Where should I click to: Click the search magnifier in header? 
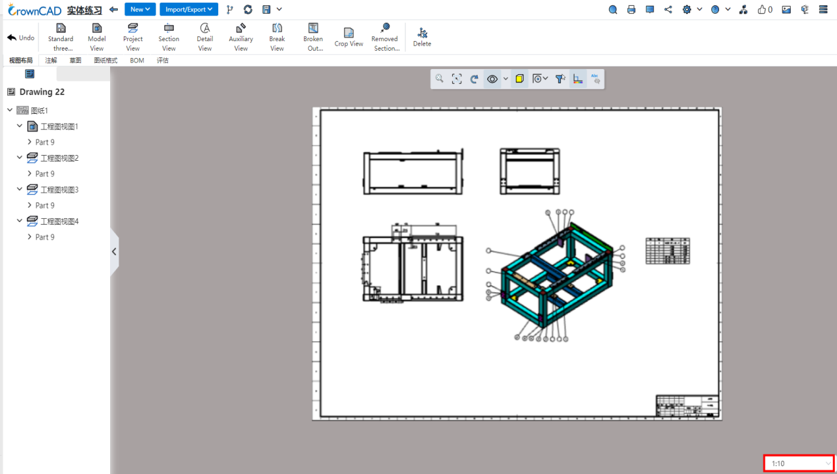tap(613, 9)
